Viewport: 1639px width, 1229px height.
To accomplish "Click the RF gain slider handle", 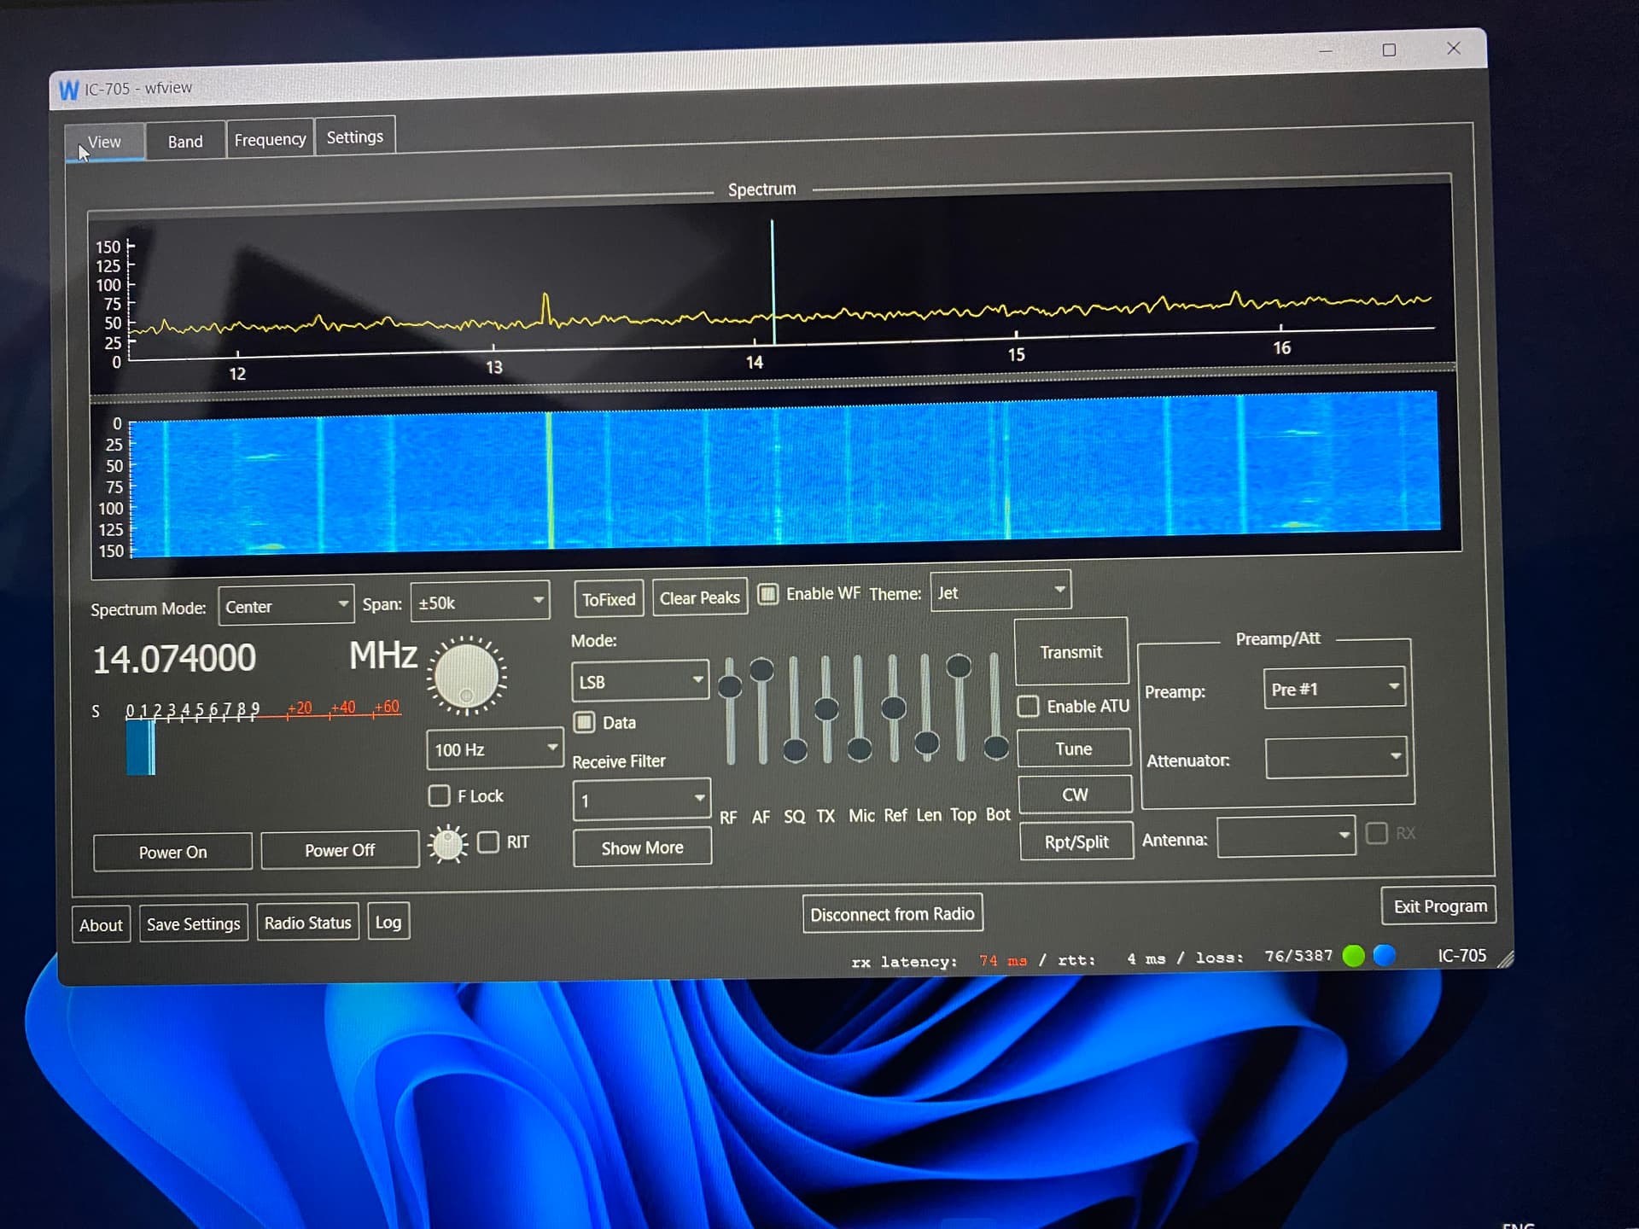I will pos(730,686).
